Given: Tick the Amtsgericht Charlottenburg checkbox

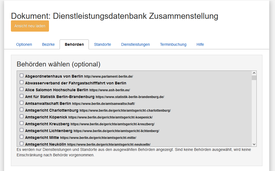Looking at the screenshot, I should (22, 109).
